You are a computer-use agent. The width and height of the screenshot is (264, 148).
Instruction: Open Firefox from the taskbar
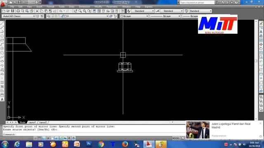[x=125, y=144]
